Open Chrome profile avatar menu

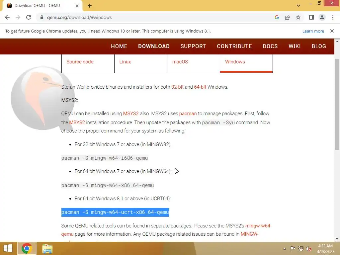click(322, 17)
